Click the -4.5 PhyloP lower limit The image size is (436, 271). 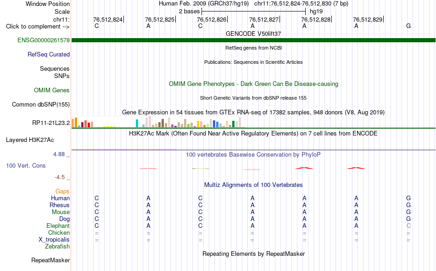click(x=60, y=177)
